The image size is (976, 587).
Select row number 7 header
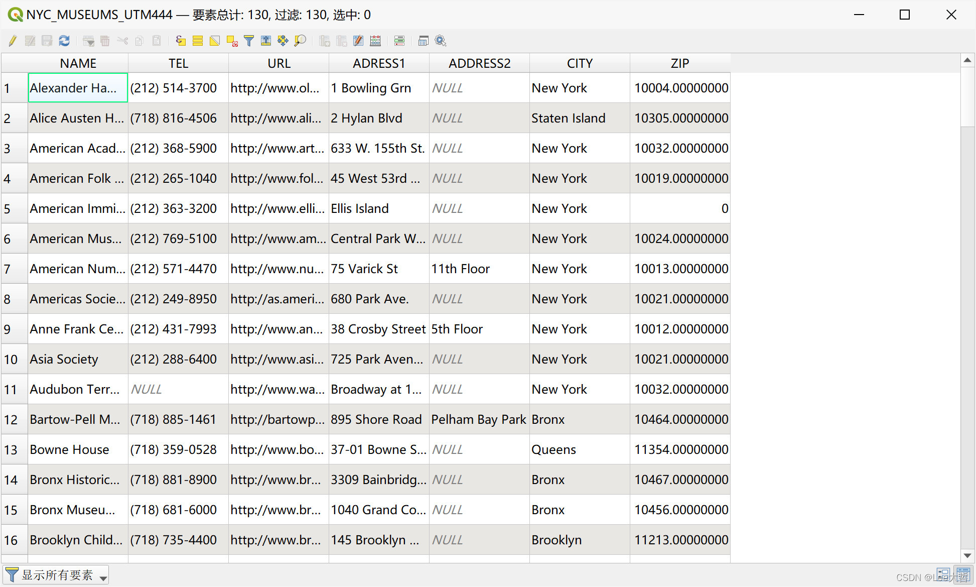[15, 269]
